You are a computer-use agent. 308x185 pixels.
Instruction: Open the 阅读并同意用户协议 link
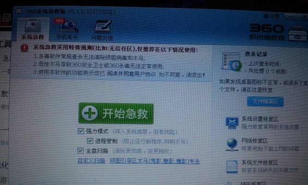coord(132,74)
